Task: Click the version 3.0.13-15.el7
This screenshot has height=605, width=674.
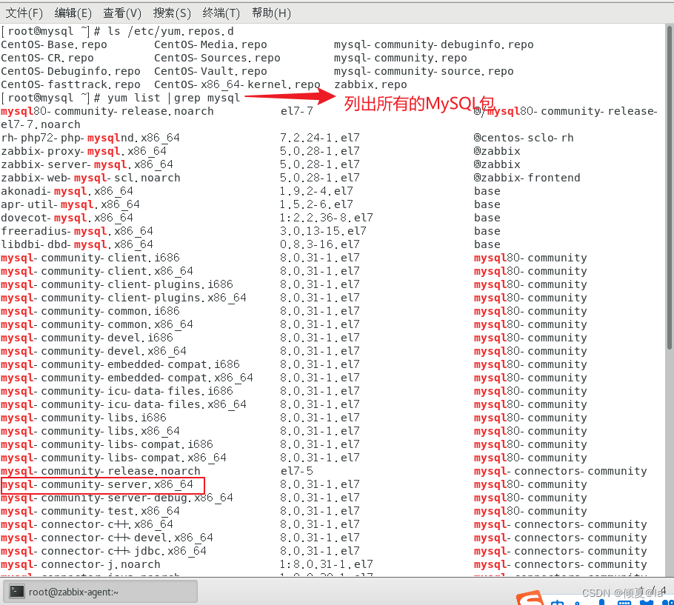Action: [x=323, y=231]
